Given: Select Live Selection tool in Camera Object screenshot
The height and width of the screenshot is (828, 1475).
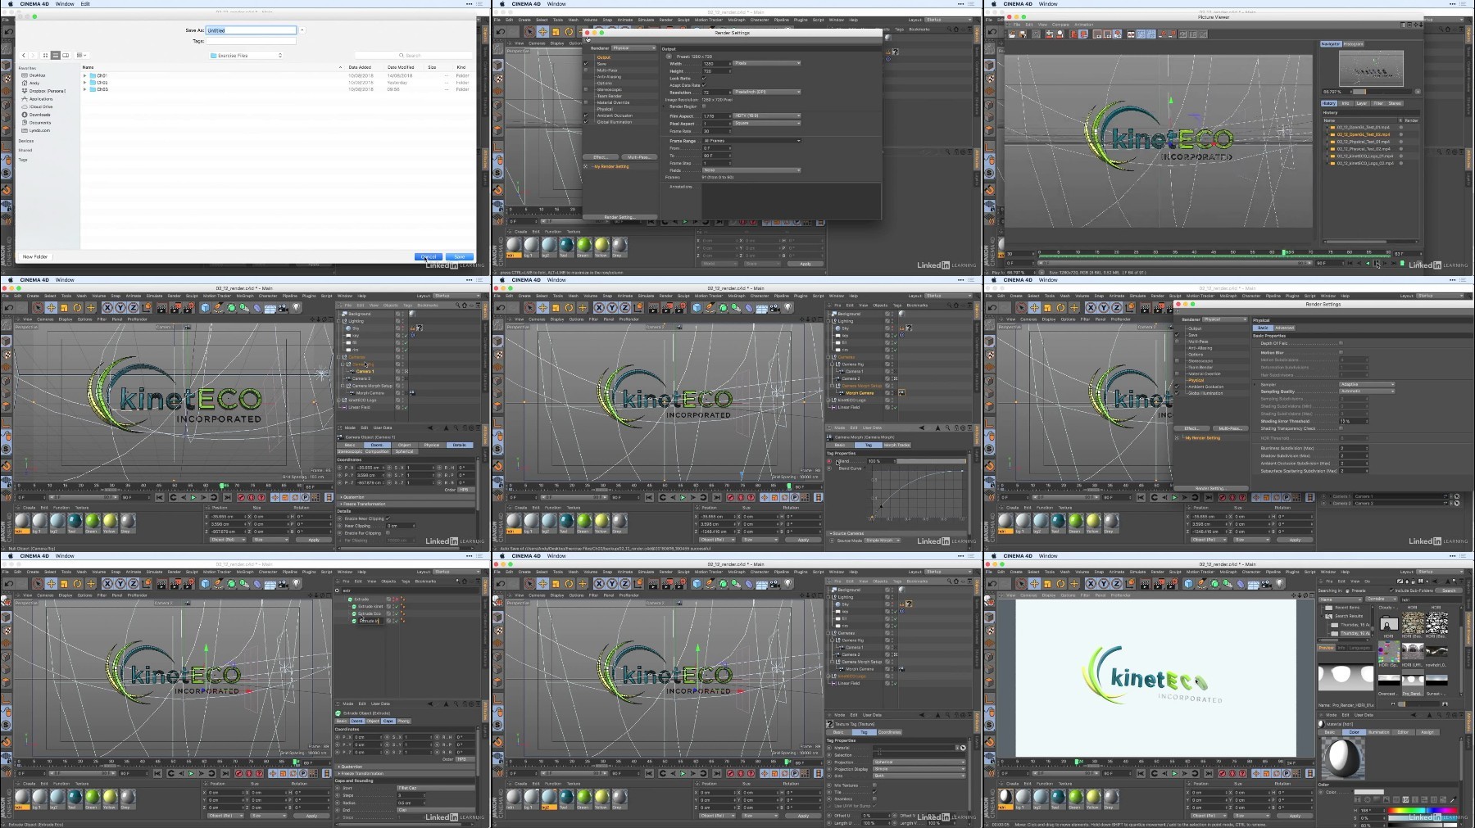Looking at the screenshot, I should coord(38,308).
